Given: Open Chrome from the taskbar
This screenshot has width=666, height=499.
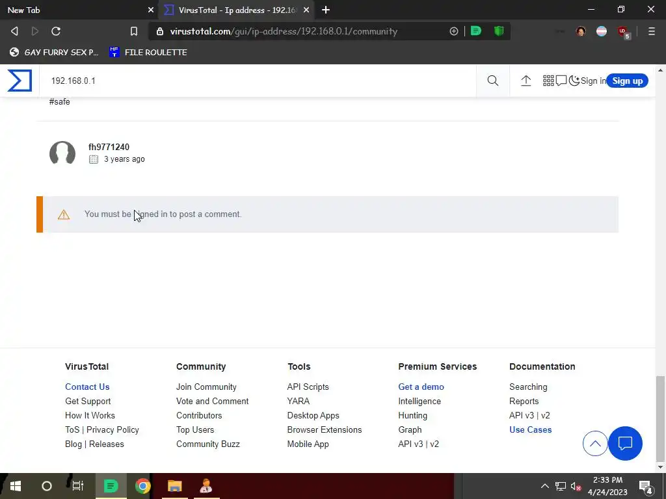Looking at the screenshot, I should 142,486.
